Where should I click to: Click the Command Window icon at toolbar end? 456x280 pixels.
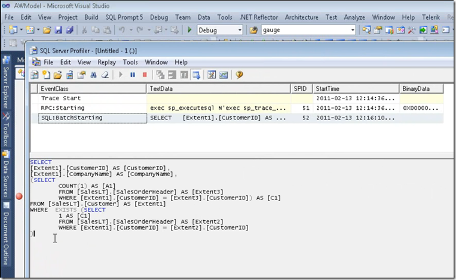tap(446, 30)
